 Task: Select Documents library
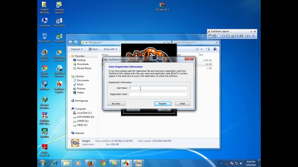coord(83,80)
